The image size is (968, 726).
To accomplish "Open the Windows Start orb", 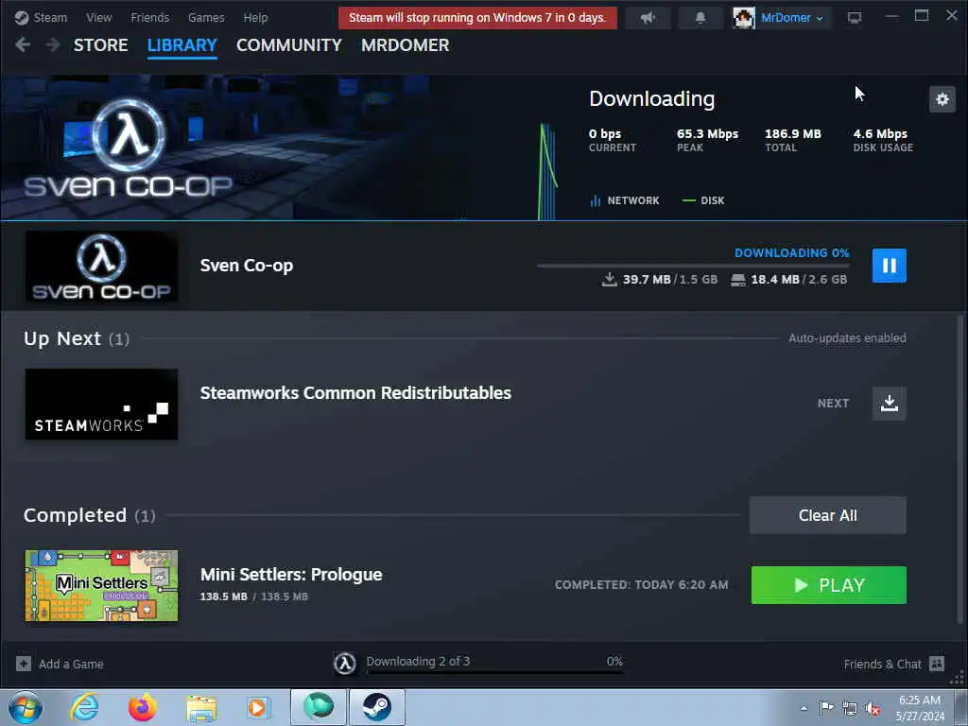I will click(26, 707).
